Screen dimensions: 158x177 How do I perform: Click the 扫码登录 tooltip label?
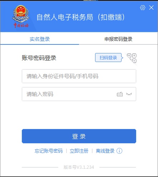(108, 58)
